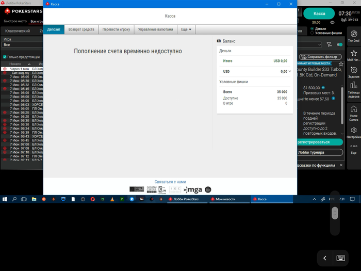Select the 7 Июн 06:03 ХОРСЕ row
361x271 pixels.
(x=22, y=105)
